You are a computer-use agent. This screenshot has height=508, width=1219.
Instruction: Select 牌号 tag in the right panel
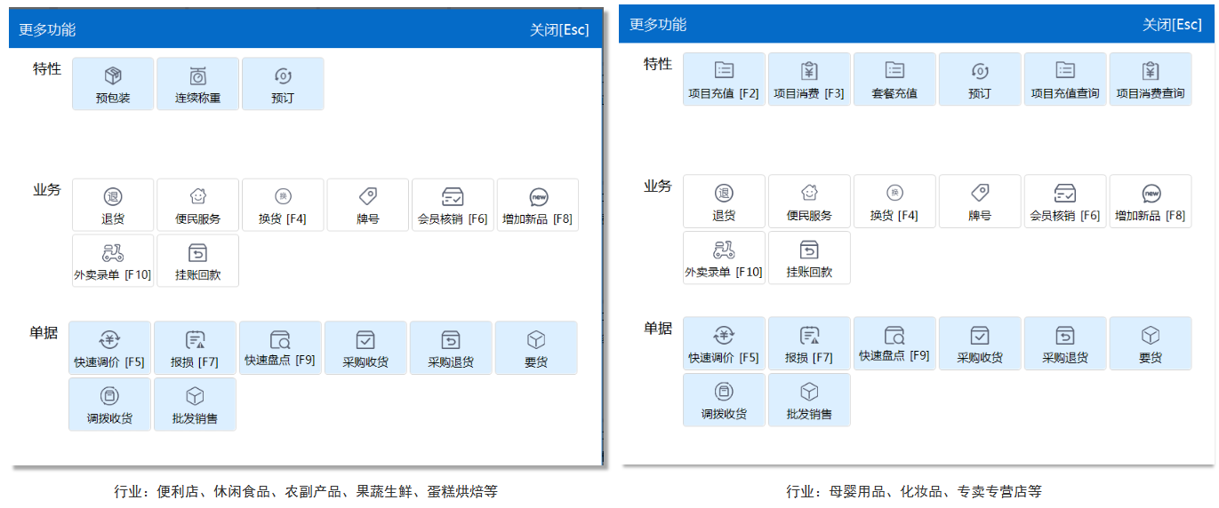(x=980, y=202)
